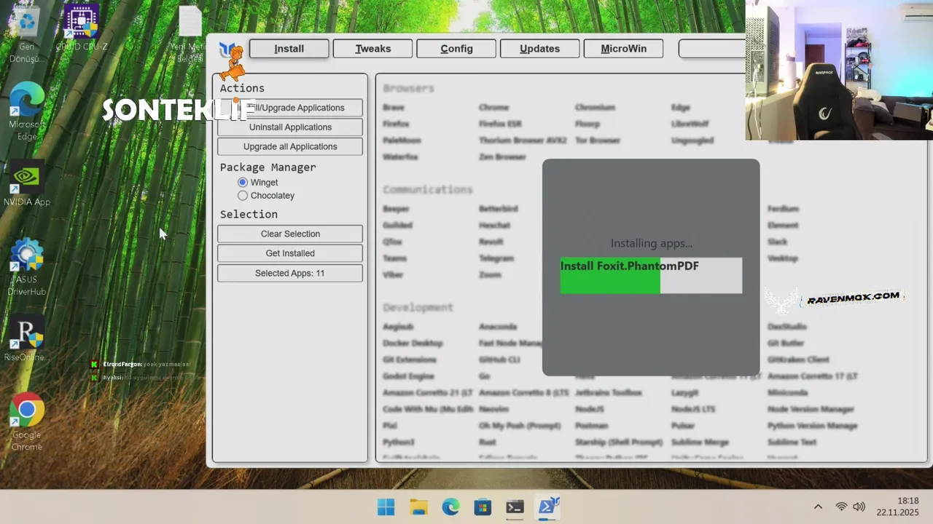Focus the search field beside MicroWin

tap(711, 49)
